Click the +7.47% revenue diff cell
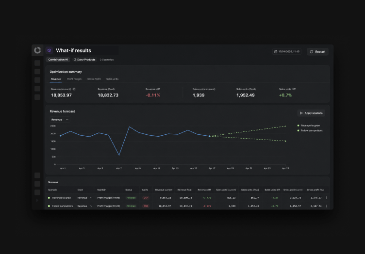 point(207,198)
